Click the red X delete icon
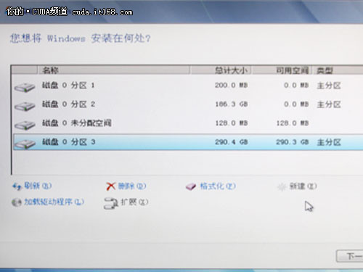The width and height of the screenshot is (363, 272). (111, 186)
